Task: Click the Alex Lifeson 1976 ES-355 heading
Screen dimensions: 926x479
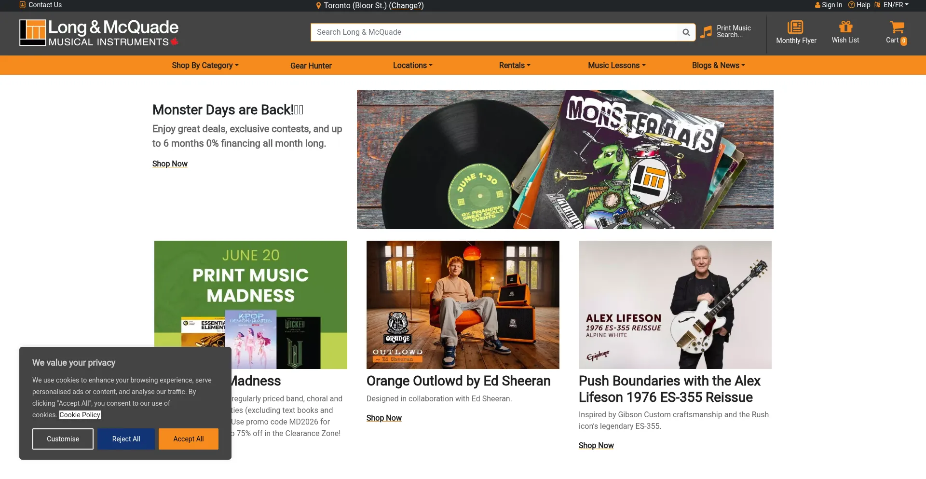Action: click(669, 389)
